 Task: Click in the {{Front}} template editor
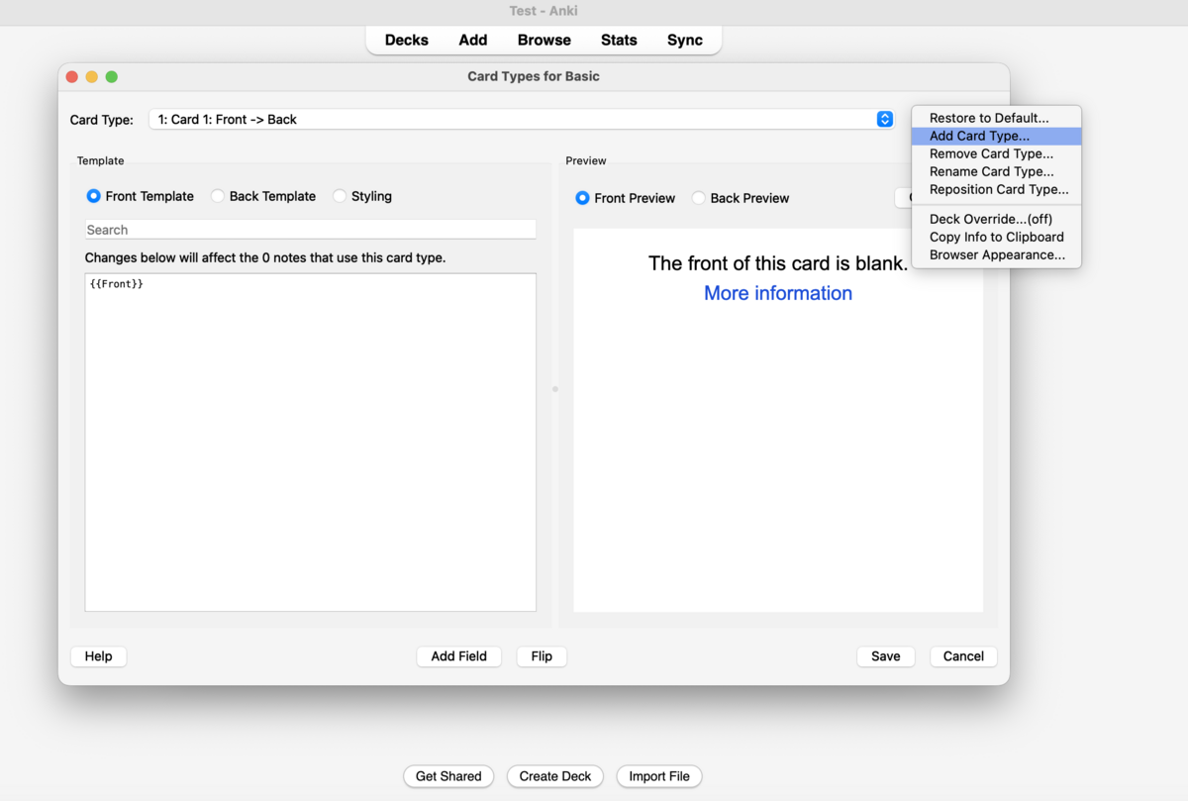310,443
